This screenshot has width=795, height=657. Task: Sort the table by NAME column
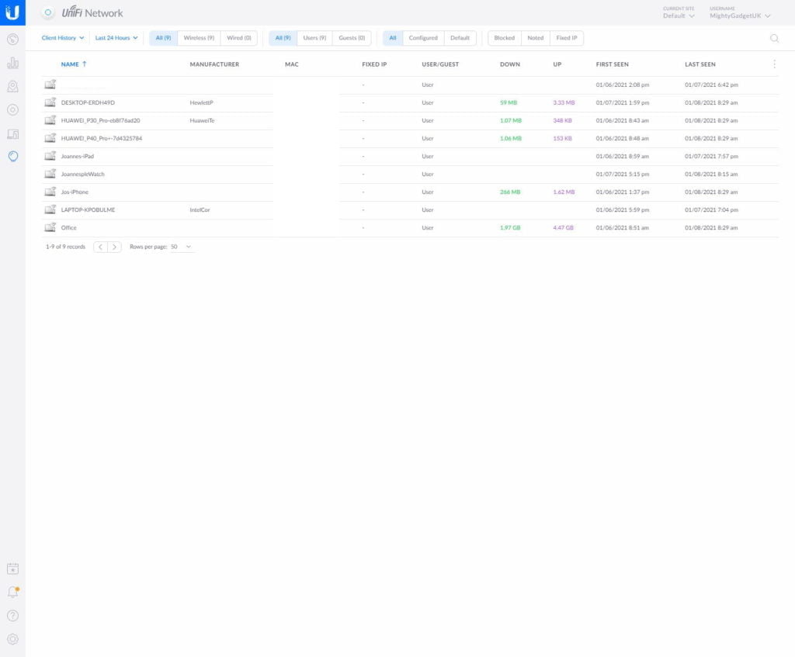click(x=70, y=64)
